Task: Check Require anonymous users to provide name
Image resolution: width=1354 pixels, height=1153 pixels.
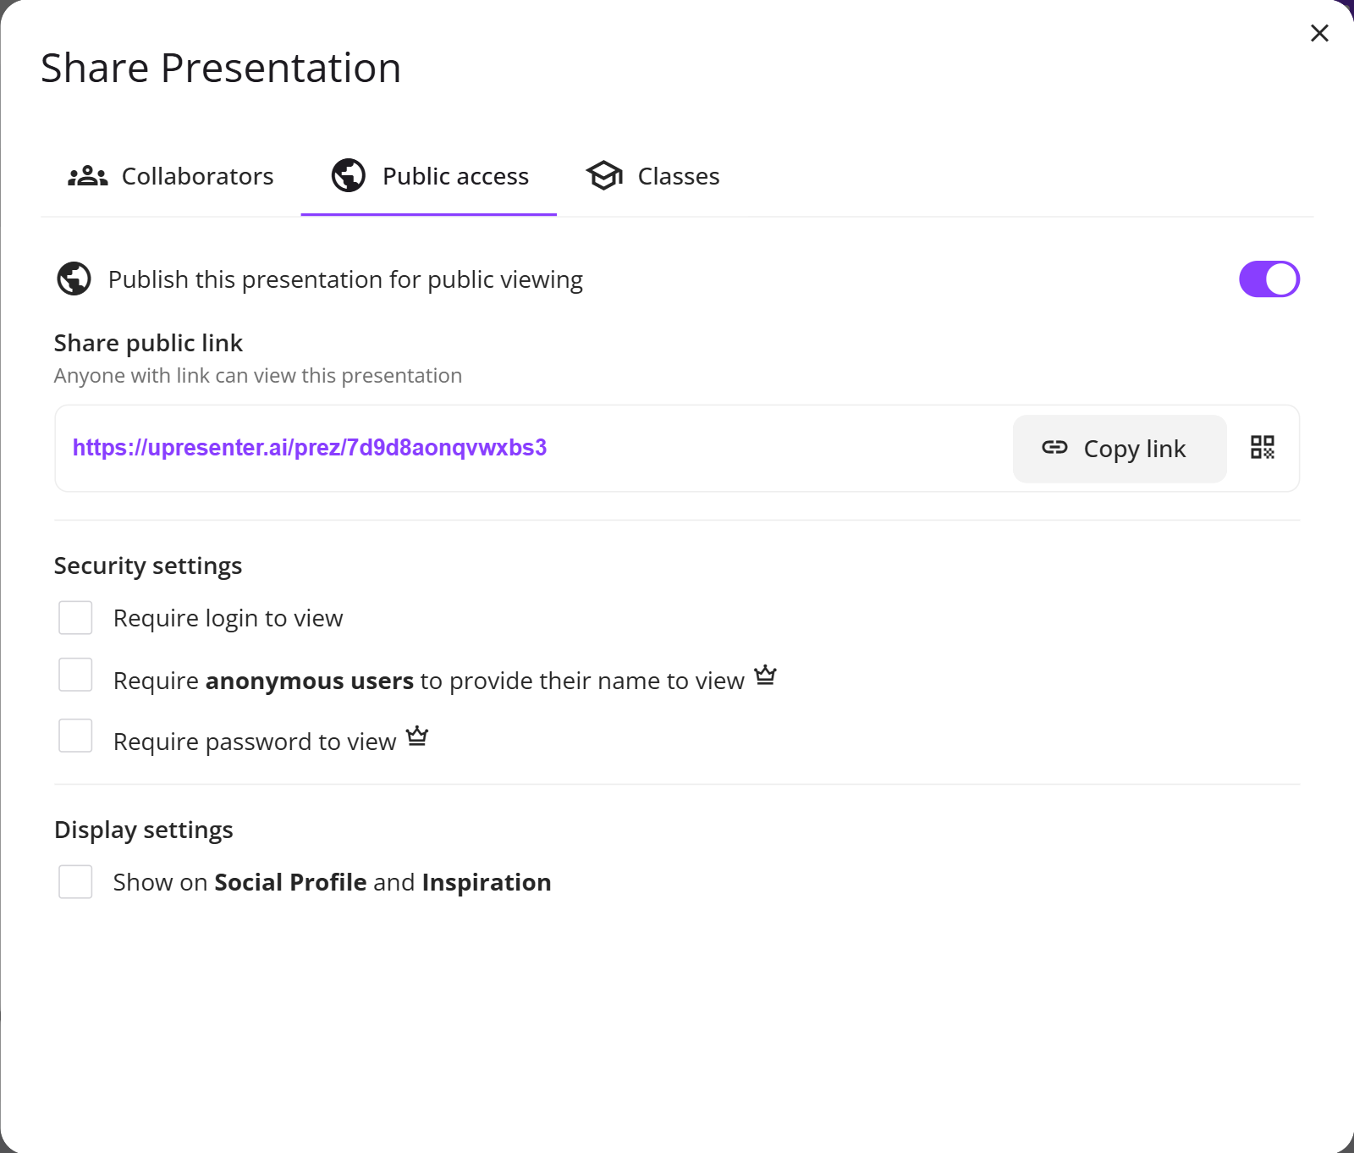Action: (75, 675)
